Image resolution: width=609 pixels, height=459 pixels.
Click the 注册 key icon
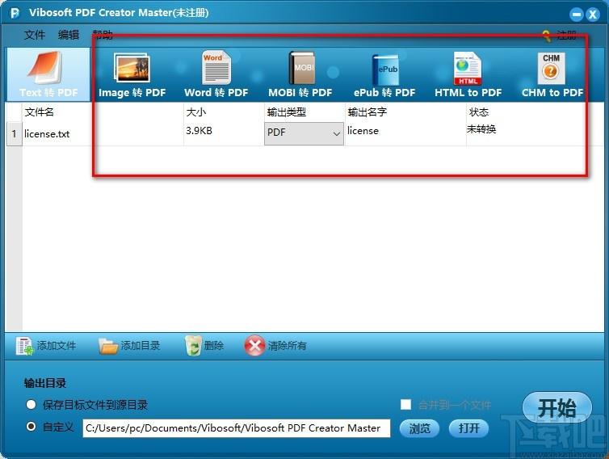[x=547, y=36]
